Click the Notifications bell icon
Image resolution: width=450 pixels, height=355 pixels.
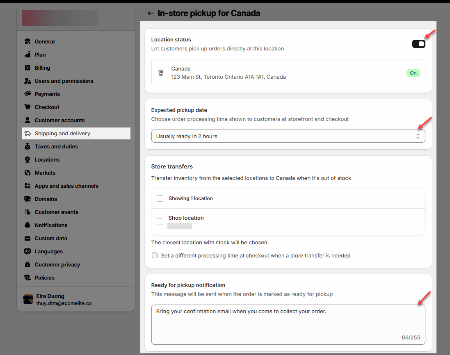click(27, 225)
